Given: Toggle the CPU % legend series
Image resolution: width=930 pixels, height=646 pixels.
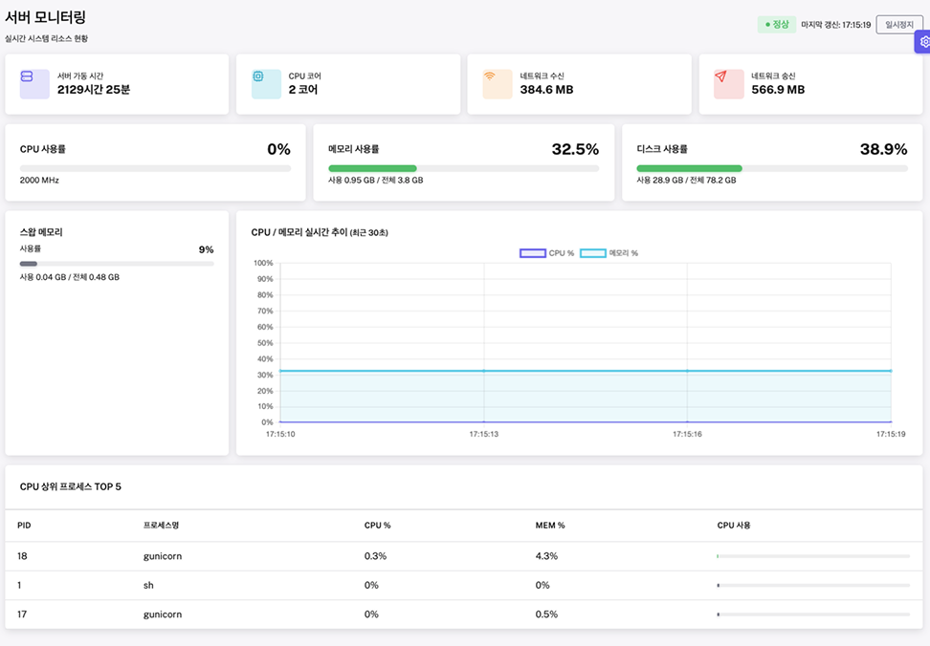Looking at the screenshot, I should (547, 253).
